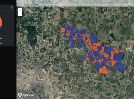The width and height of the screenshot is (134, 99).
Task: Select the second legend row ending in 'da'
Action: point(7,43)
